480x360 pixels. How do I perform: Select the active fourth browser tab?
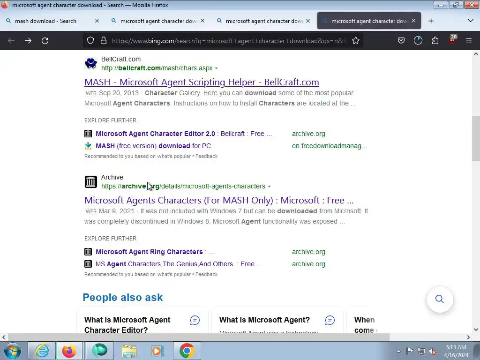369,21
